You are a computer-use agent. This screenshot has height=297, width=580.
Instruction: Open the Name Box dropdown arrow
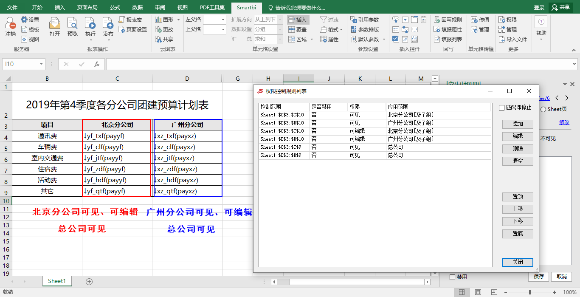coord(41,64)
